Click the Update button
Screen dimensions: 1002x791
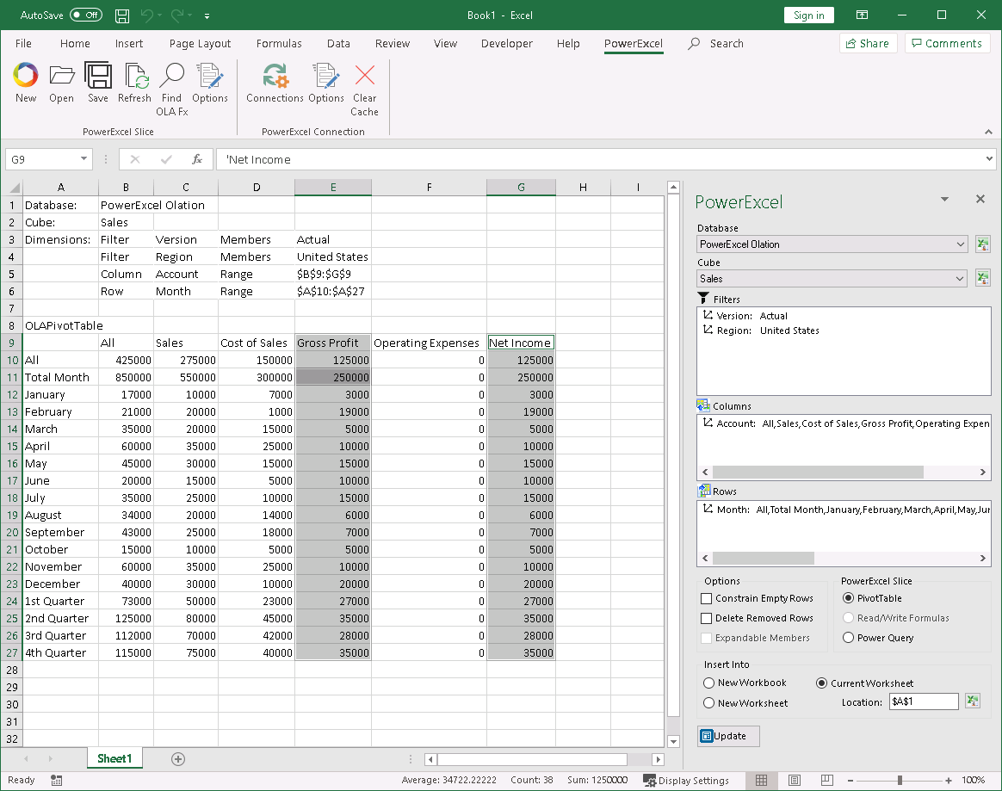click(x=729, y=736)
